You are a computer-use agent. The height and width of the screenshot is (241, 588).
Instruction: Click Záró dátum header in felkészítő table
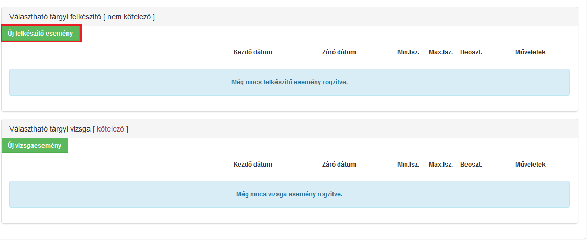coord(339,52)
